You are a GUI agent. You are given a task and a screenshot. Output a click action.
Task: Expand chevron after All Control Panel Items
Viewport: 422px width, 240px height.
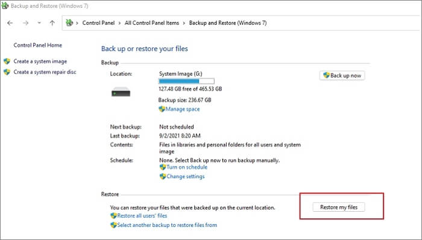point(184,23)
